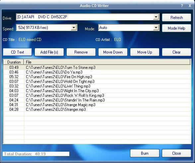Image resolution: width=195 pixels, height=163 pixels.
Task: Open the CD Text dialog
Action: click(x=17, y=52)
